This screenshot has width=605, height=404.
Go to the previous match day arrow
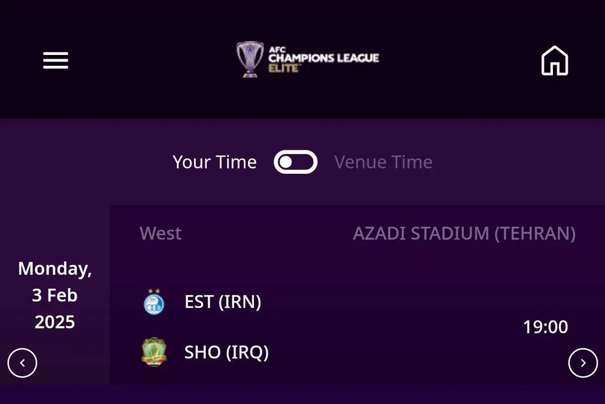[22, 363]
